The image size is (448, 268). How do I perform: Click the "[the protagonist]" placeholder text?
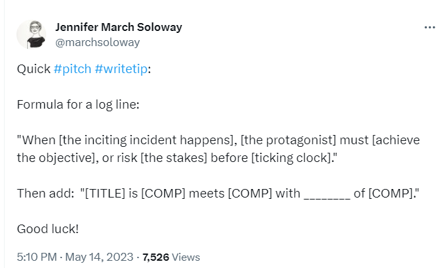[x=287, y=140]
